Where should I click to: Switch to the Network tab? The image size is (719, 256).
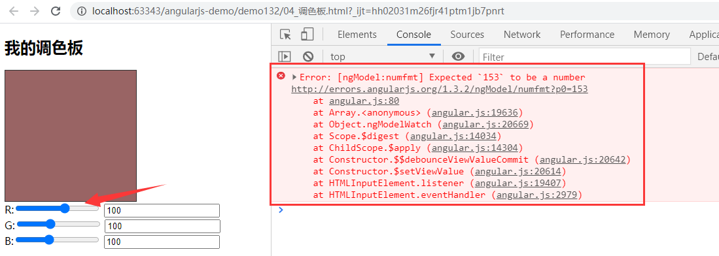coord(522,35)
